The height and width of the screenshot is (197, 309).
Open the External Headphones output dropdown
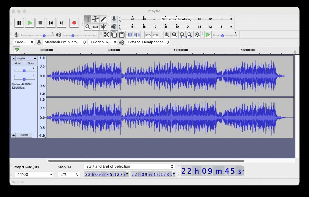click(148, 42)
